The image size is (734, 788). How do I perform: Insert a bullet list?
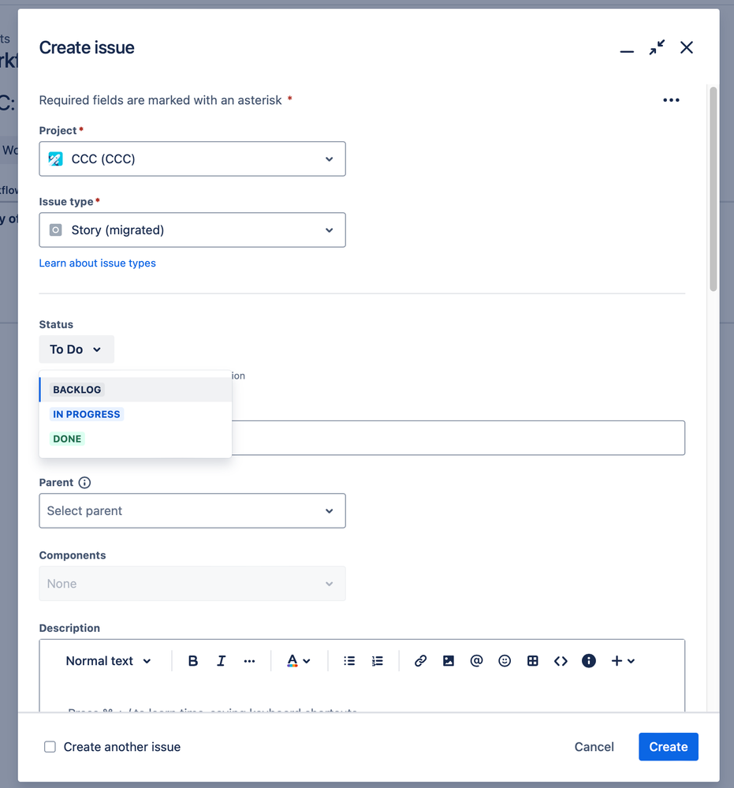tap(349, 661)
